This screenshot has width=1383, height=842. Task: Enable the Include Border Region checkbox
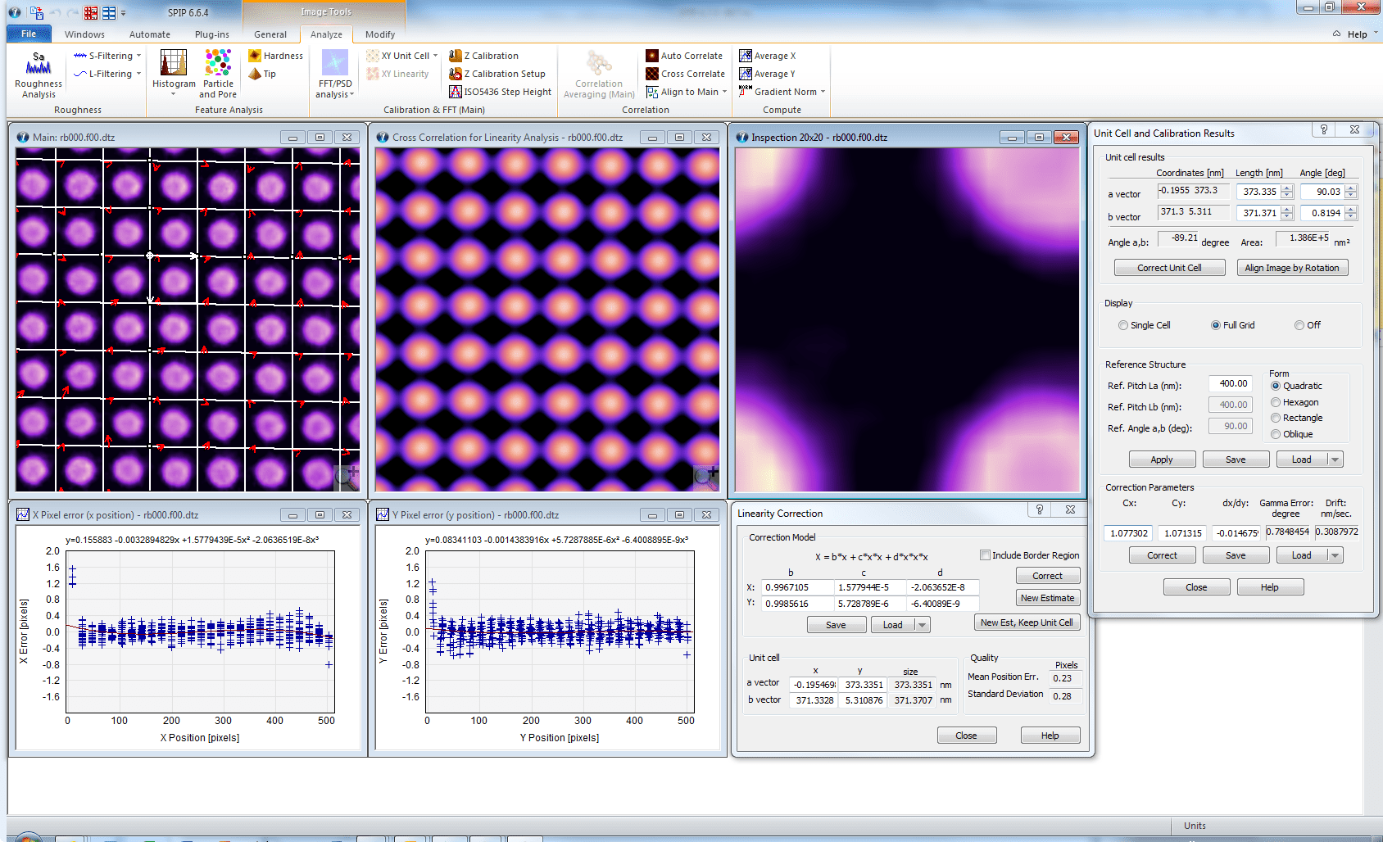point(985,555)
